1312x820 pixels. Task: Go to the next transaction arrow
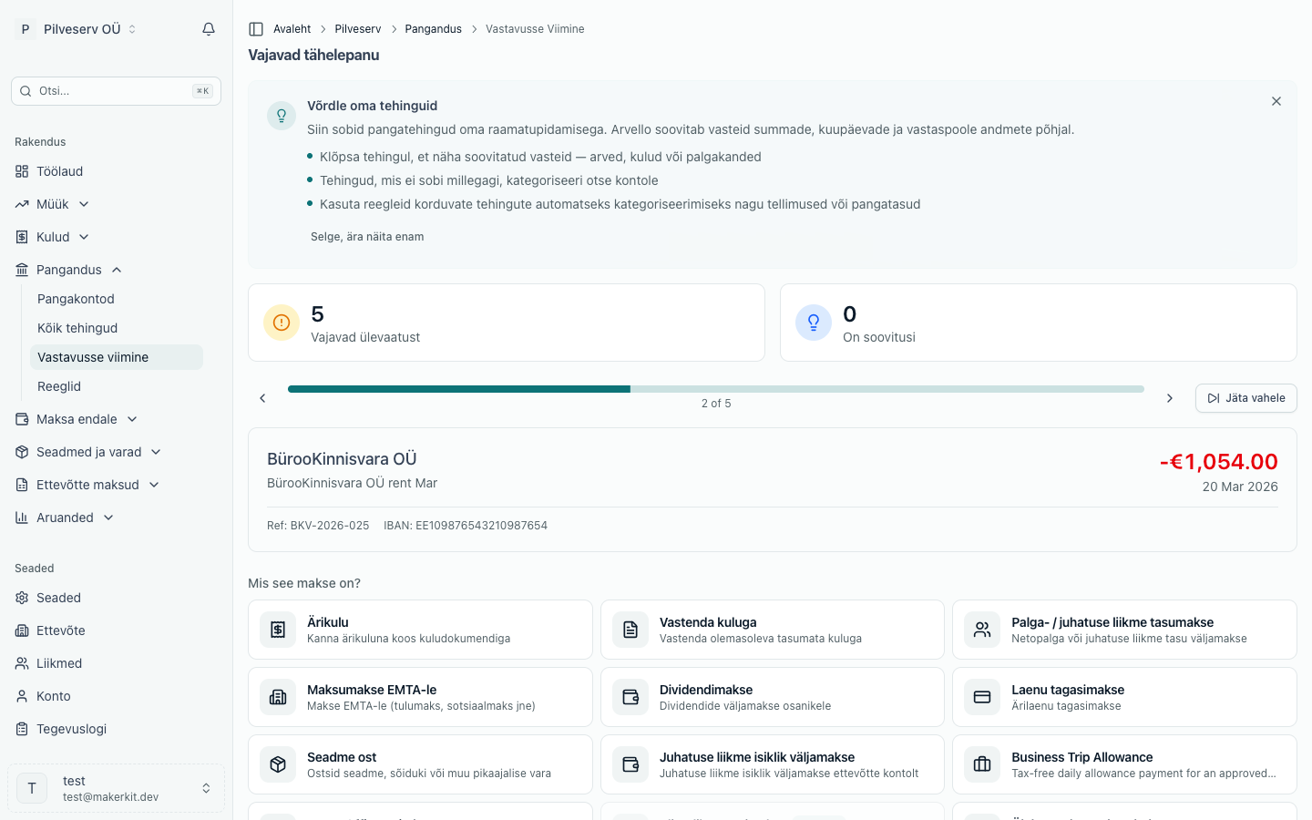1170,398
